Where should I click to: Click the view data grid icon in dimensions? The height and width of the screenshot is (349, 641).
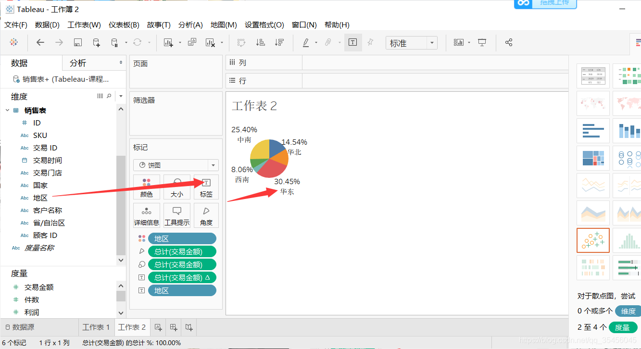tap(100, 96)
